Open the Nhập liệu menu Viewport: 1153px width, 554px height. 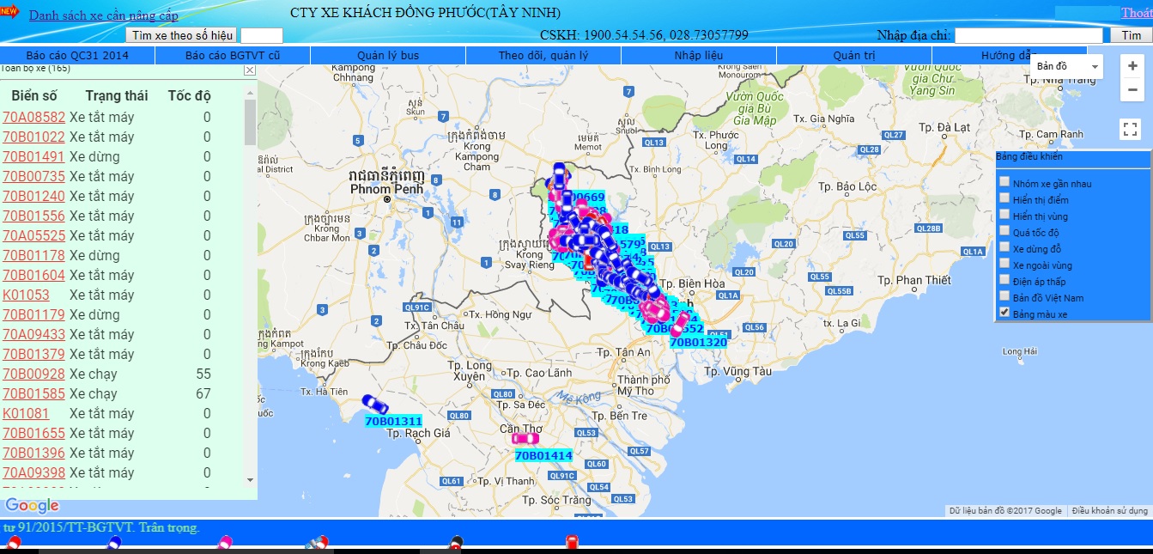[x=699, y=55]
